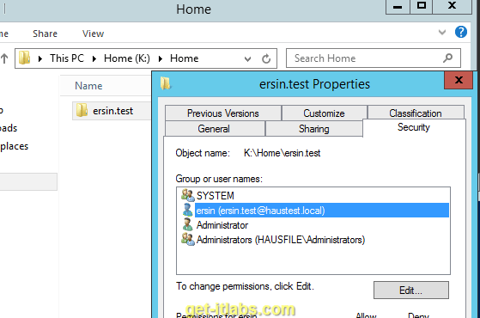Click This PC in the breadcrumb

click(67, 58)
